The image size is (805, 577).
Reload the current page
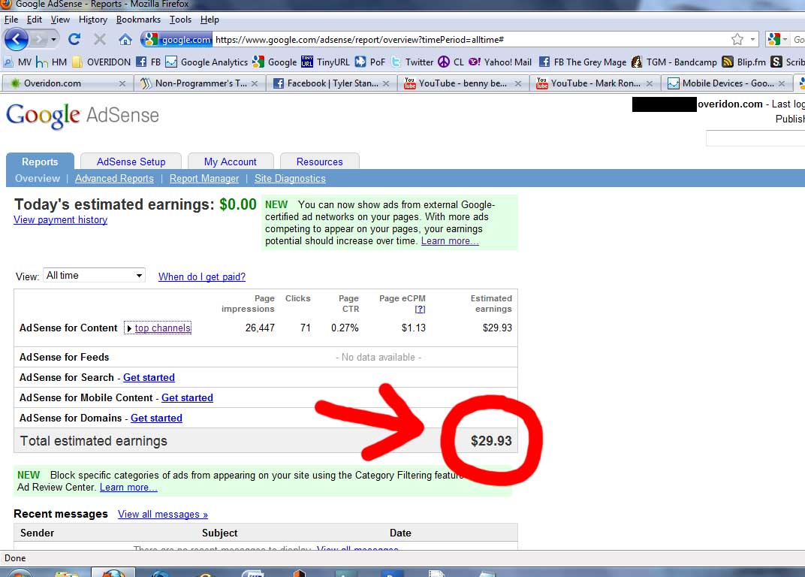click(x=74, y=40)
